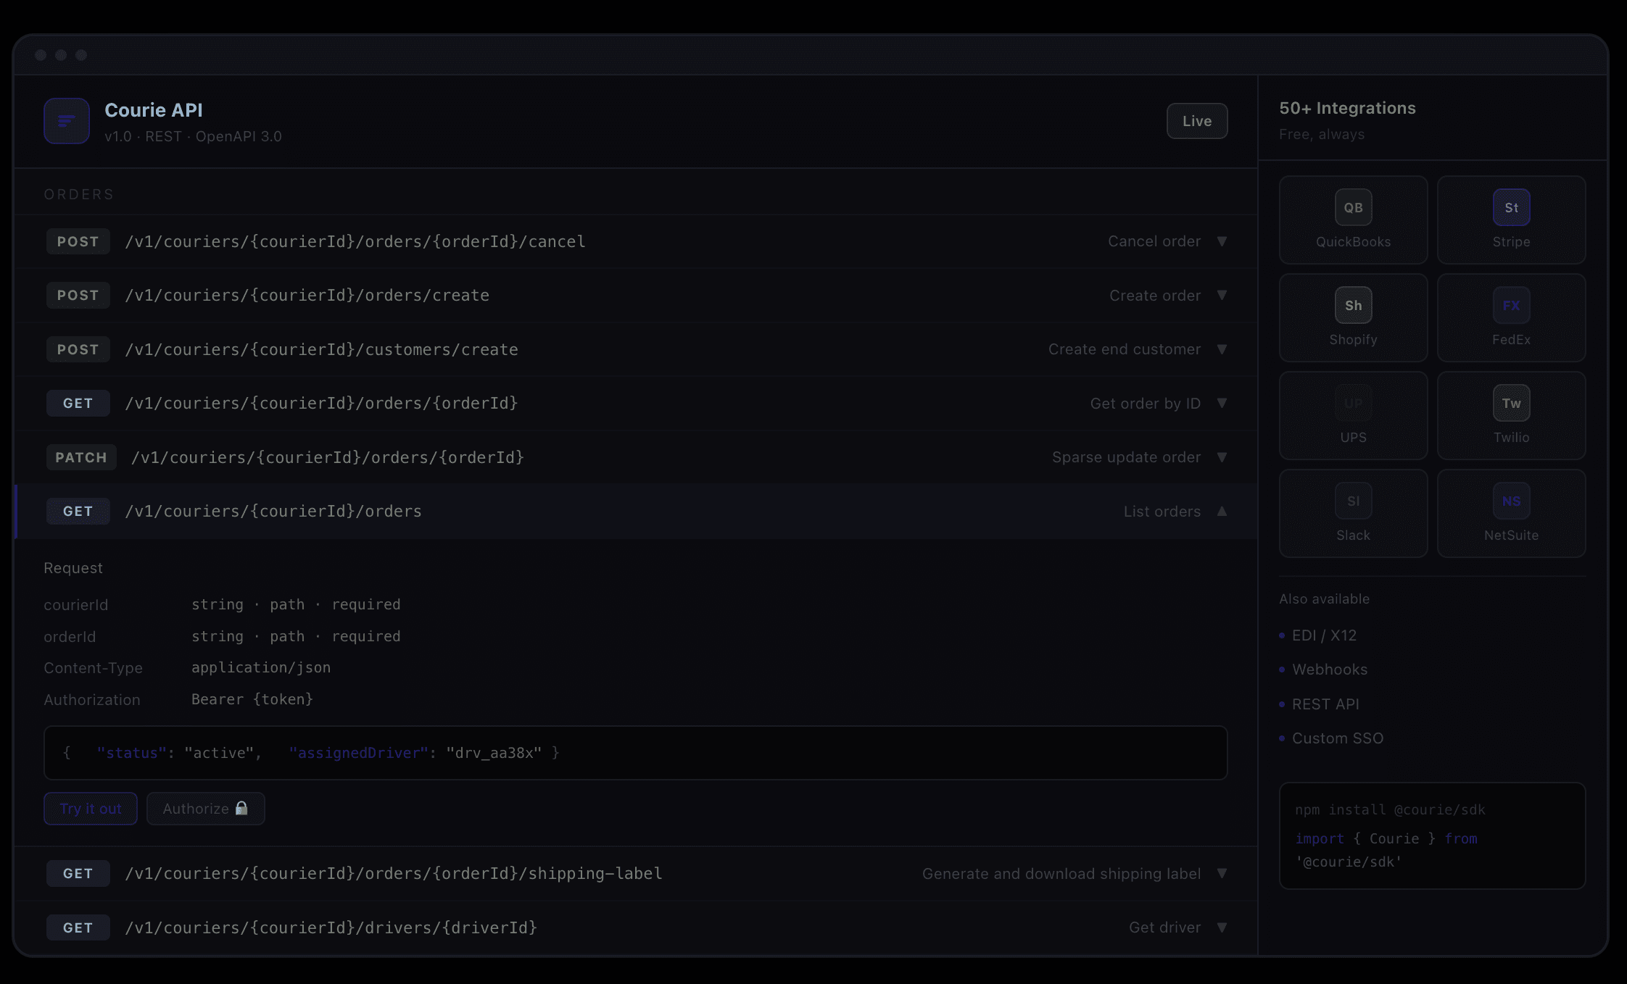Viewport: 1627px width, 984px height.
Task: Open the QuickBooks integration tile
Action: click(x=1353, y=220)
